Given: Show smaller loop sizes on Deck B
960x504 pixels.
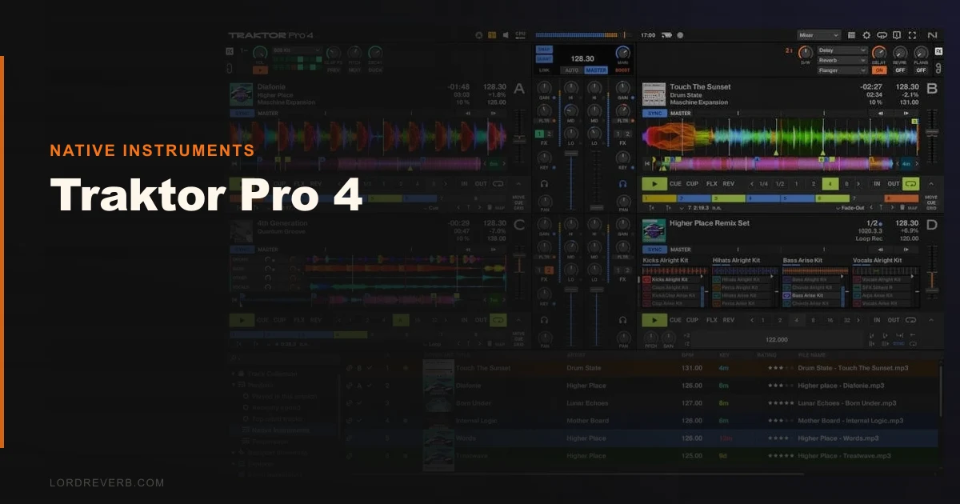Looking at the screenshot, I should coord(751,184).
